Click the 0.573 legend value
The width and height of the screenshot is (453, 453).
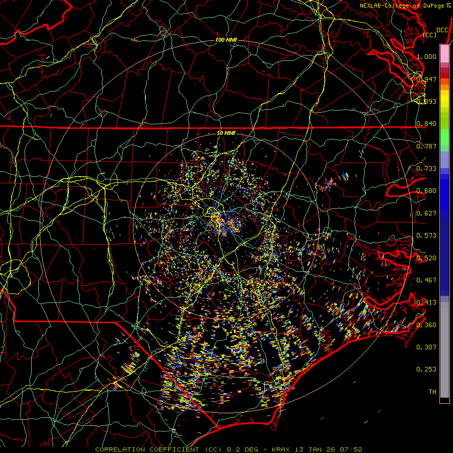tap(426, 236)
